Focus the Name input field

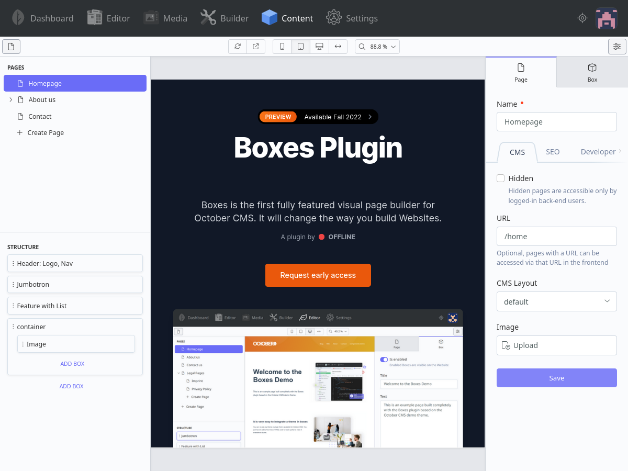coord(557,121)
